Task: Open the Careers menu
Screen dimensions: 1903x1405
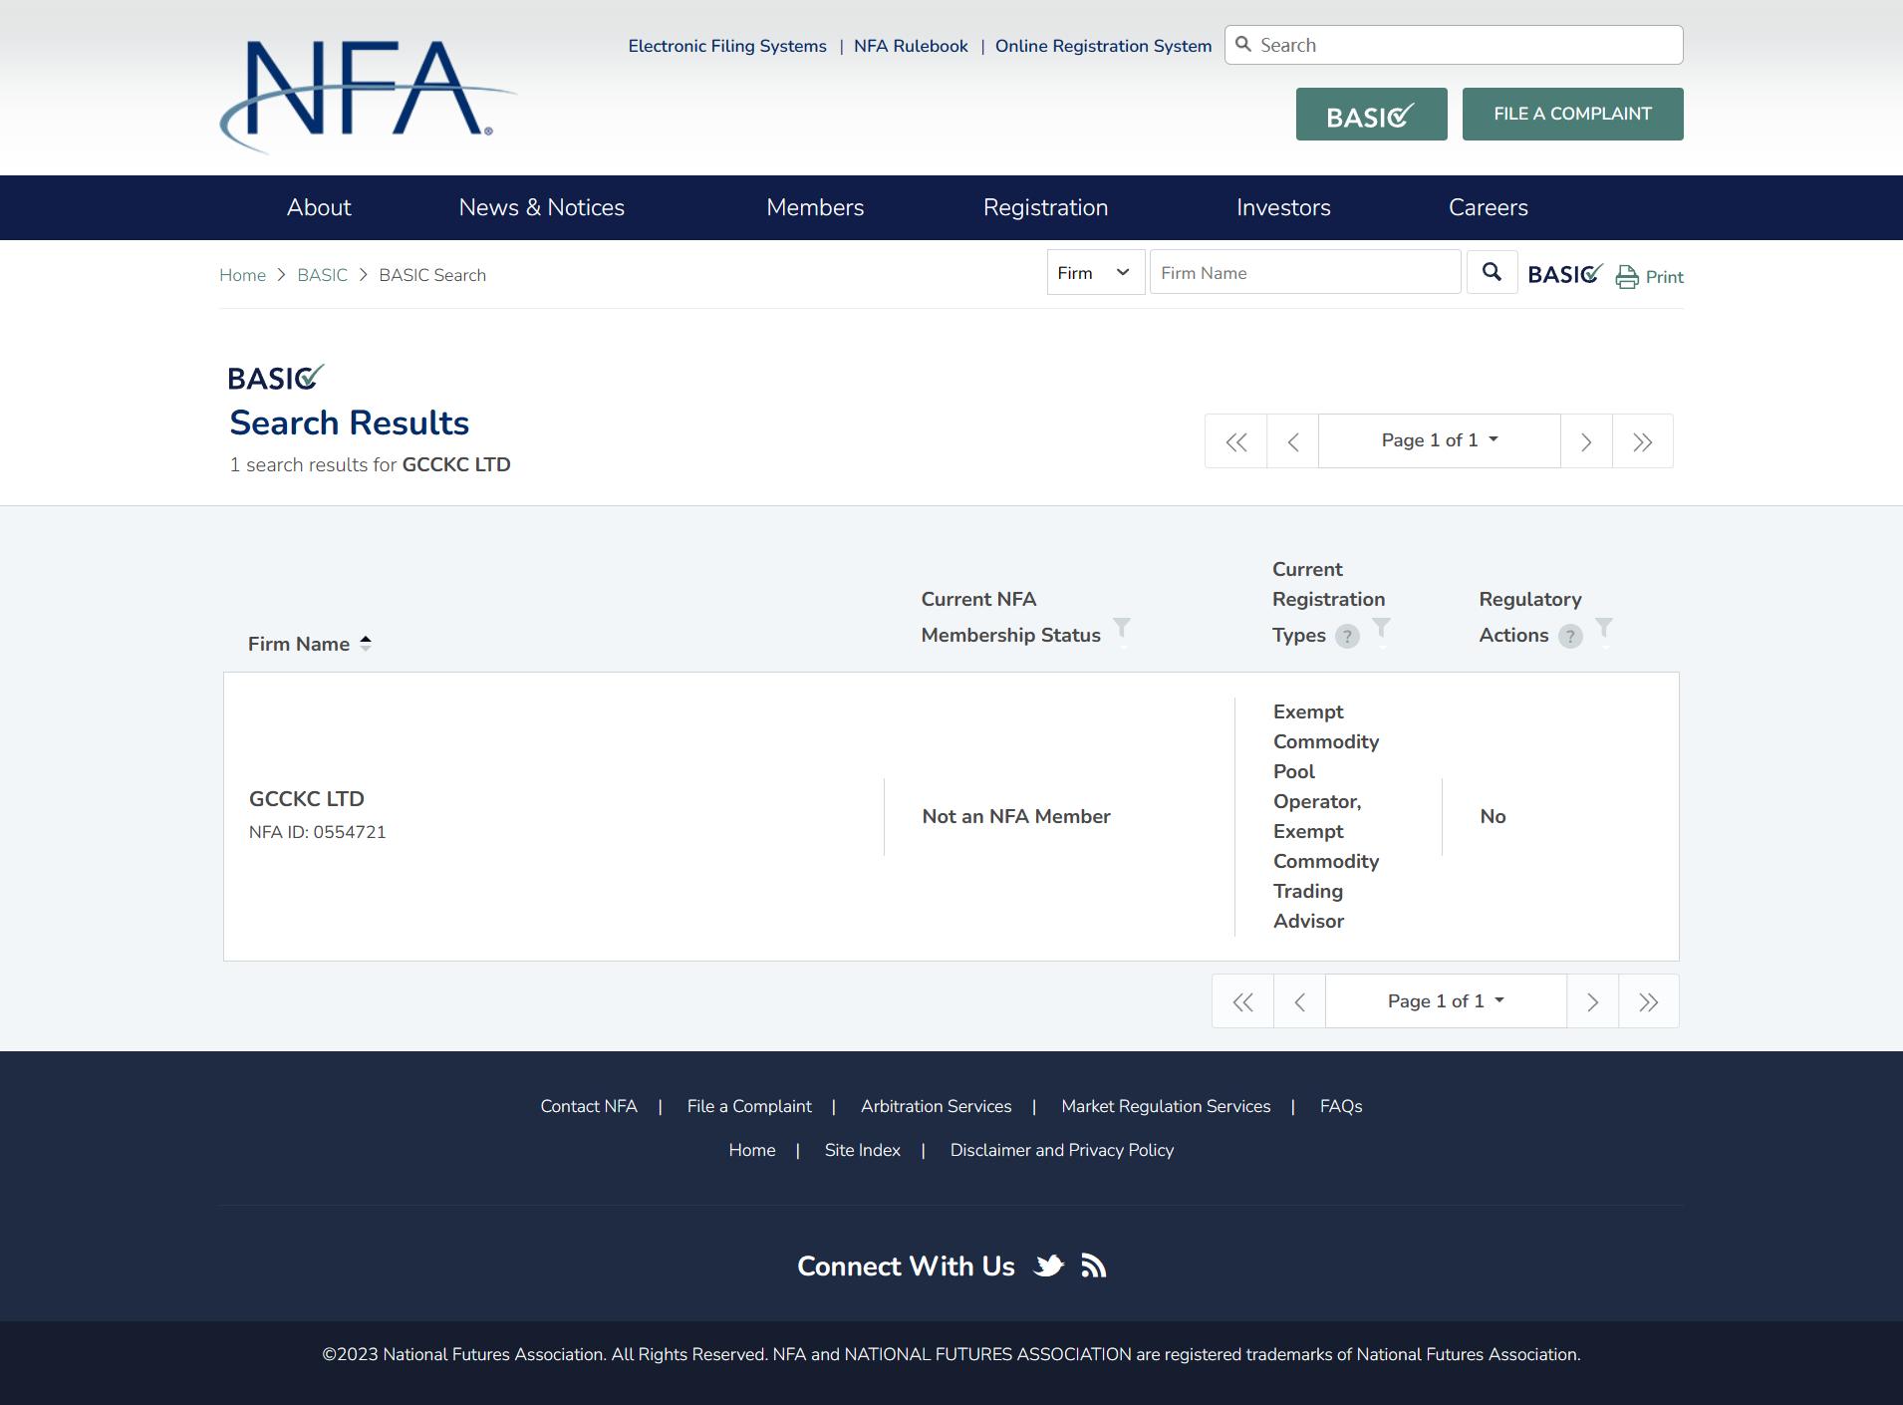Action: click(x=1488, y=207)
